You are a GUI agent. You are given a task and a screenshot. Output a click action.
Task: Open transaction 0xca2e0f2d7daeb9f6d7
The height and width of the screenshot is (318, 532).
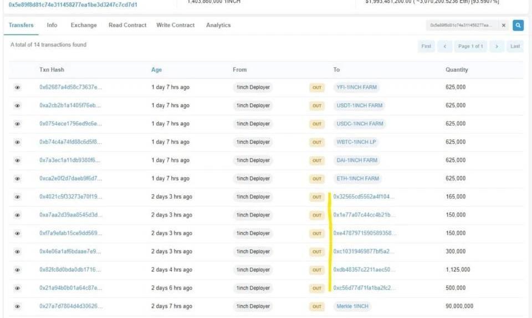coord(70,178)
